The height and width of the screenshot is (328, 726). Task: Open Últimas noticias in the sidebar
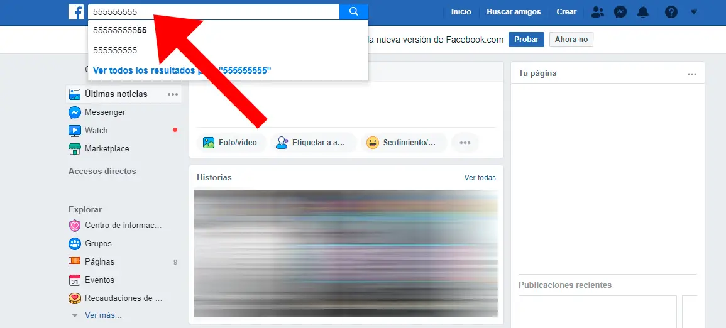(x=116, y=94)
